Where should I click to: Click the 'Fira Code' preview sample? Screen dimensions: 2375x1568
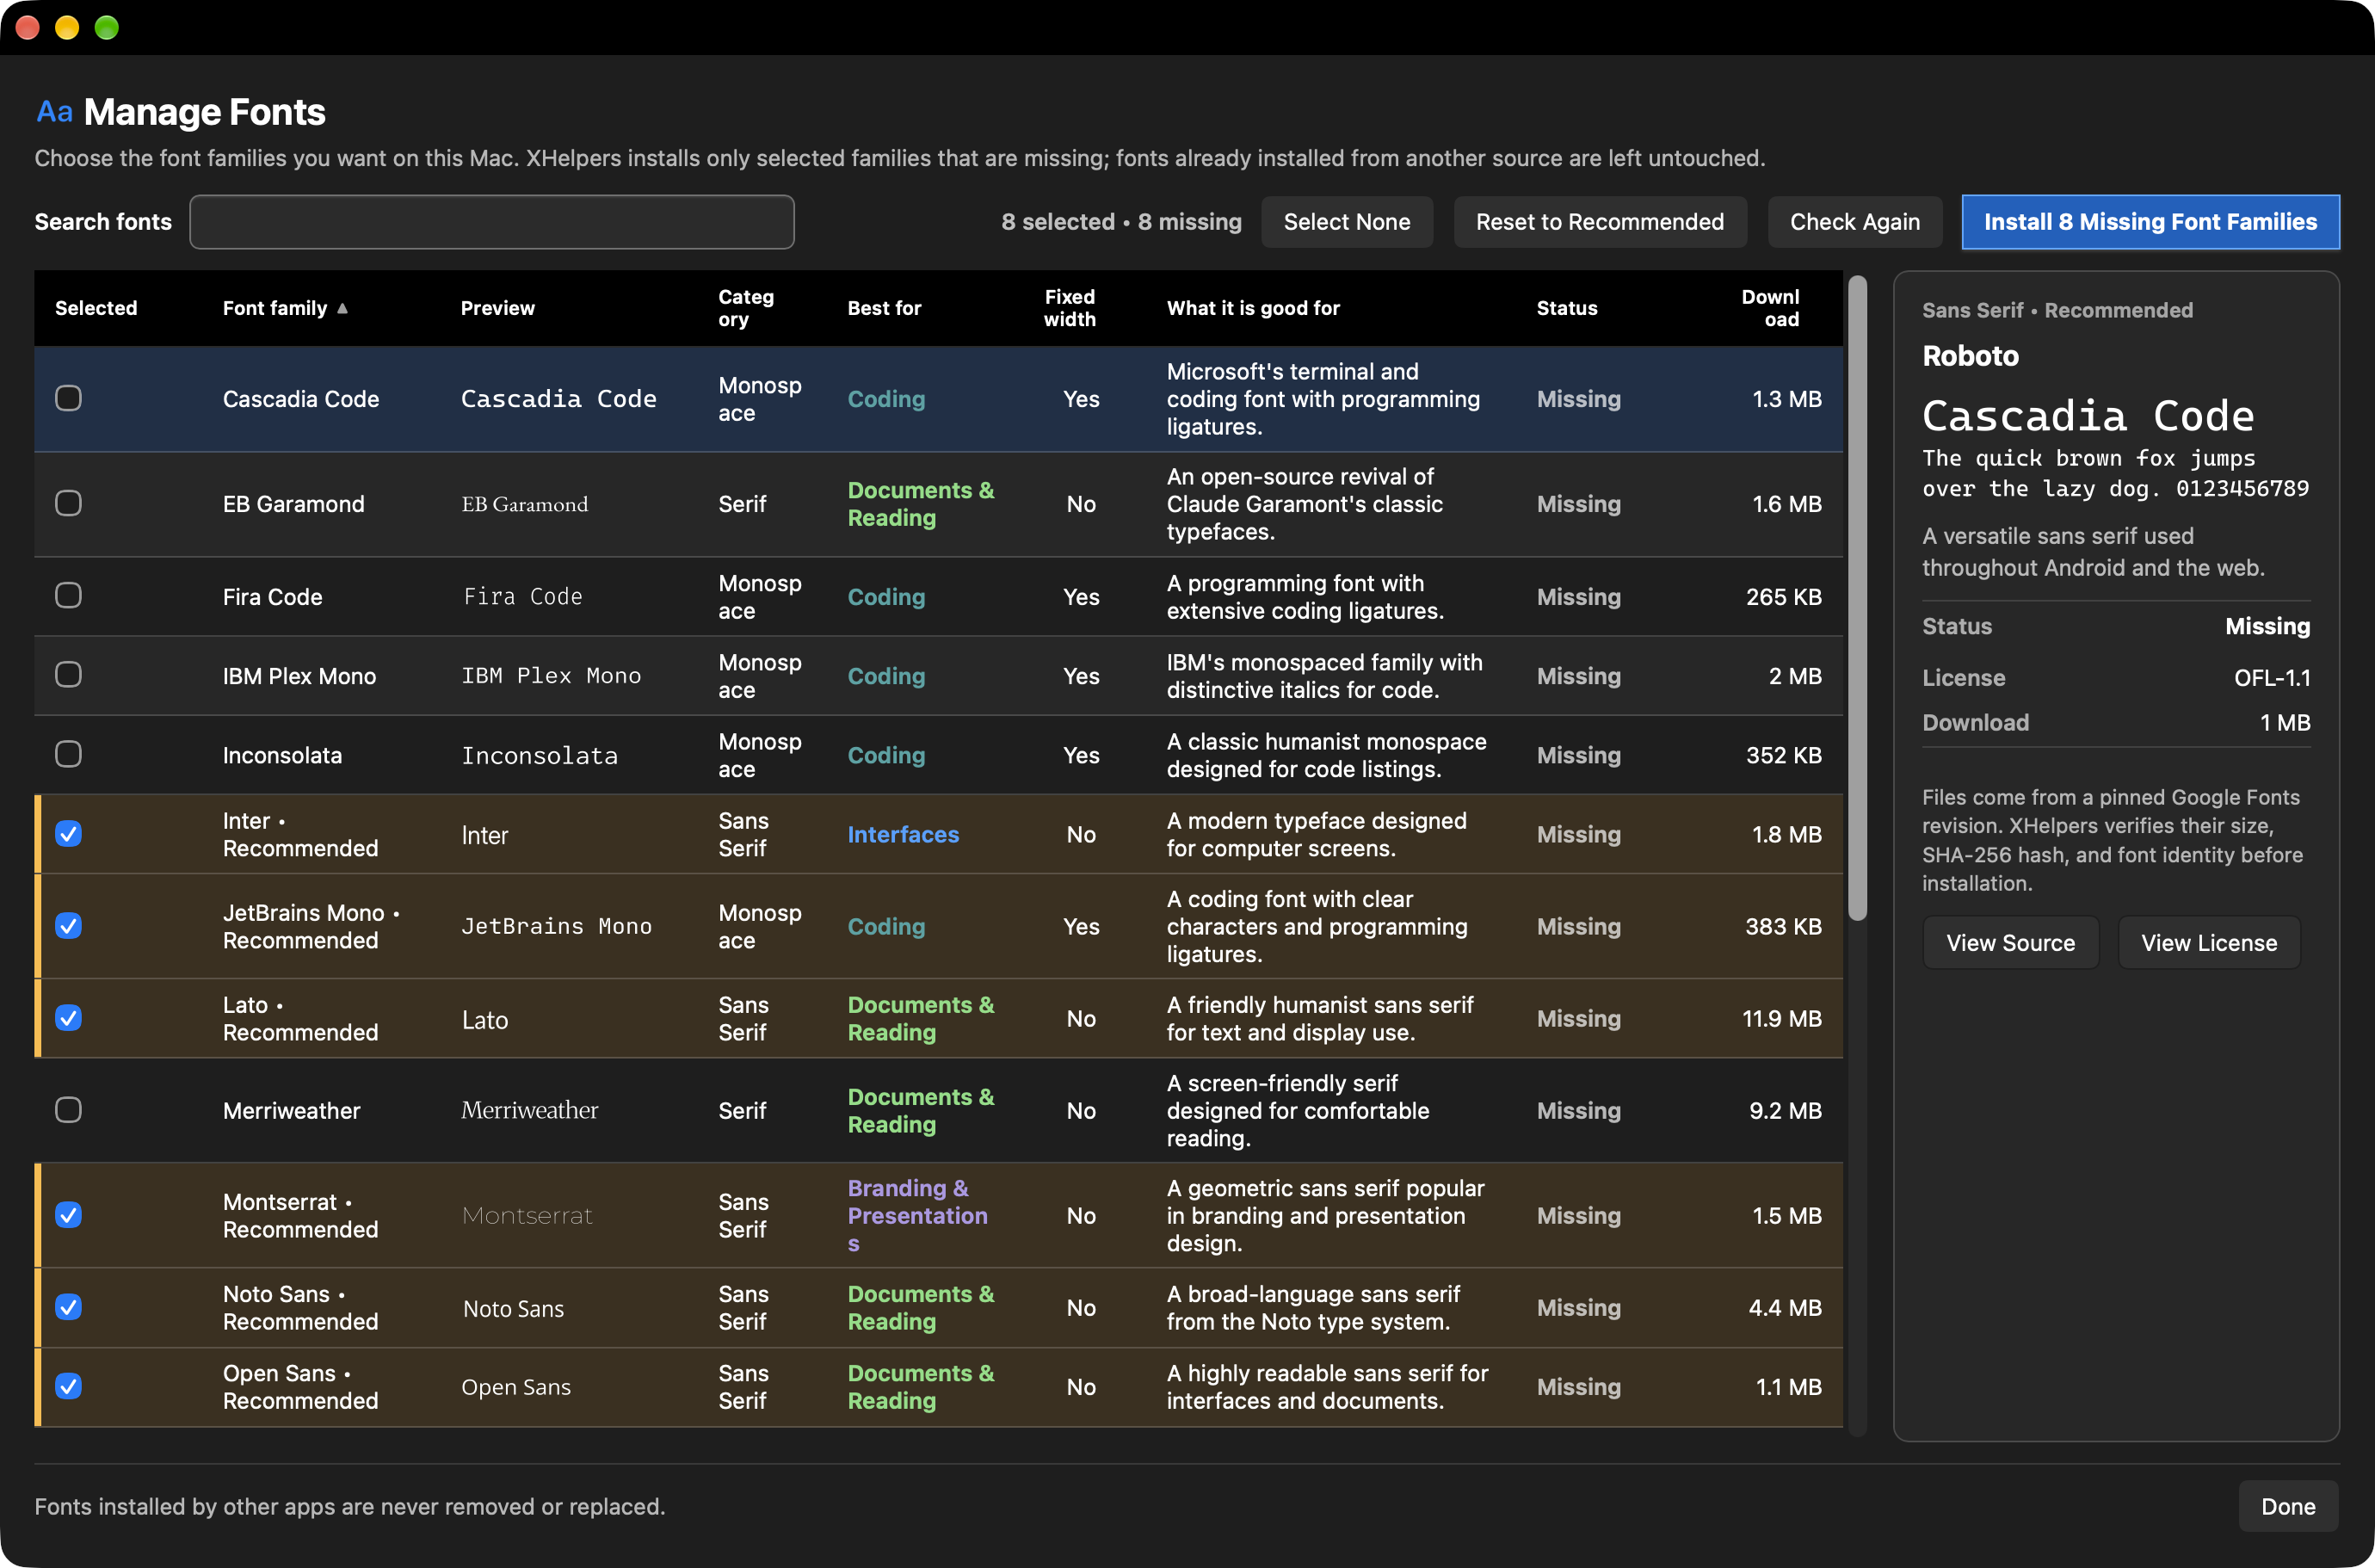click(523, 596)
